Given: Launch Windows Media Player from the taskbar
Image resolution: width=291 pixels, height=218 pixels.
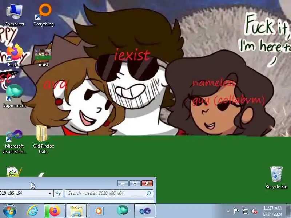Looking at the screenshot, I should (99, 211).
